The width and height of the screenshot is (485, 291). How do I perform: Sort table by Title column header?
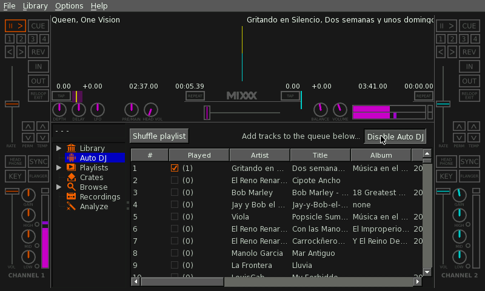(x=320, y=155)
